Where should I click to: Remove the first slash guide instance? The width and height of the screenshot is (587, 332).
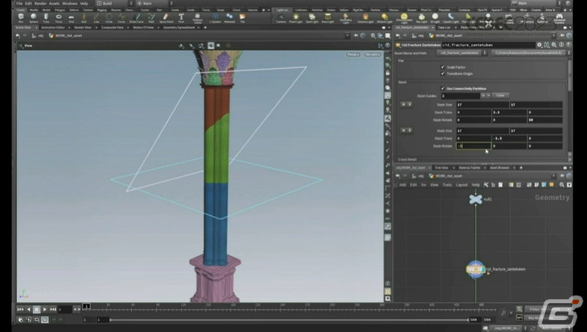click(x=403, y=104)
